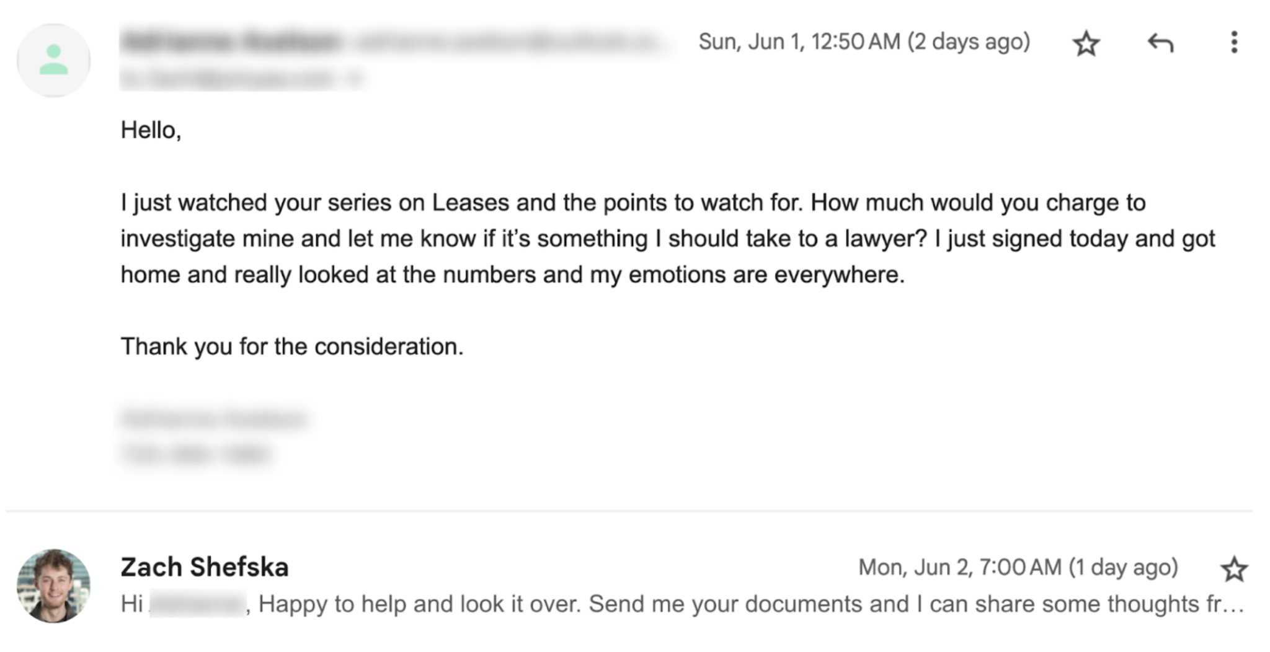Click the blurred sender name in header
This screenshot has height=652, width=1270.
pyautogui.click(x=231, y=42)
